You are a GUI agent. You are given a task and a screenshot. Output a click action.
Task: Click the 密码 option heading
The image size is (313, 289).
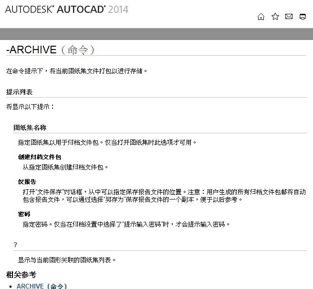[24, 214]
